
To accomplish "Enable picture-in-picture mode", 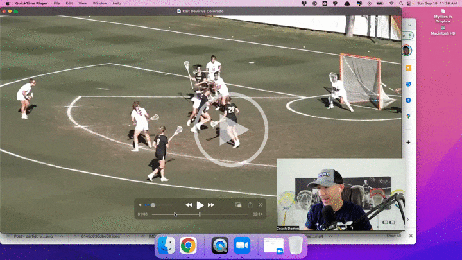I will 238,205.
